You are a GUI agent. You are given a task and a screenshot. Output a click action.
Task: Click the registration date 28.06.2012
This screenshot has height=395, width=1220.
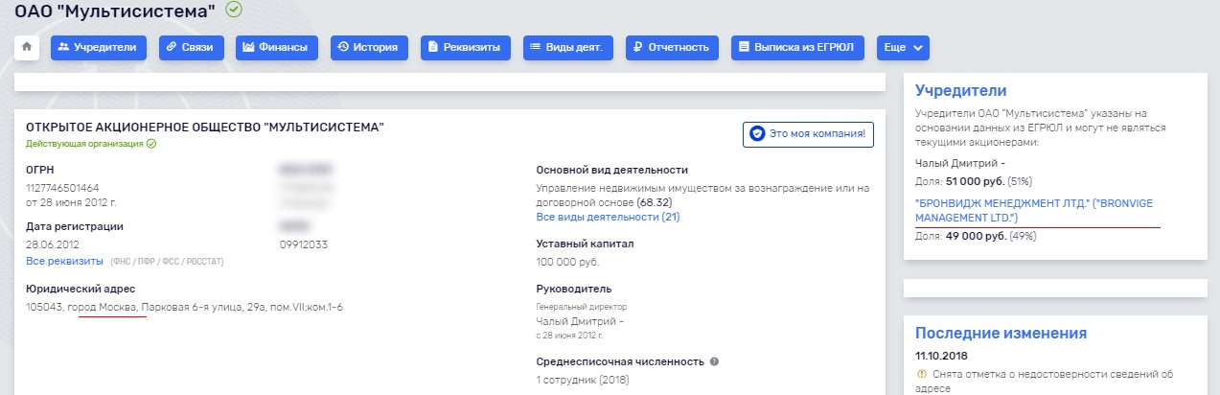[53, 244]
